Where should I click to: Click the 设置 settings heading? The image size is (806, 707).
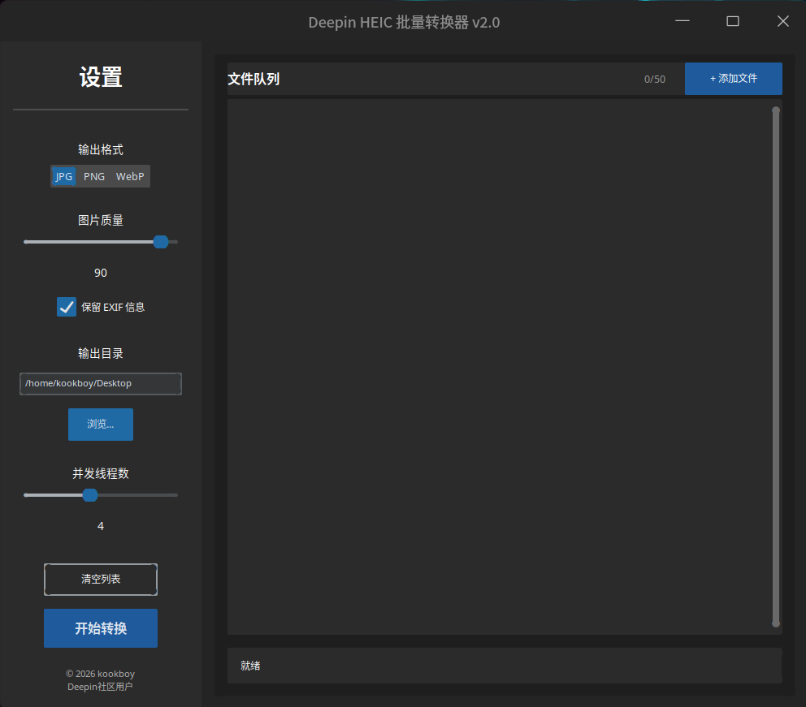pyautogui.click(x=101, y=77)
